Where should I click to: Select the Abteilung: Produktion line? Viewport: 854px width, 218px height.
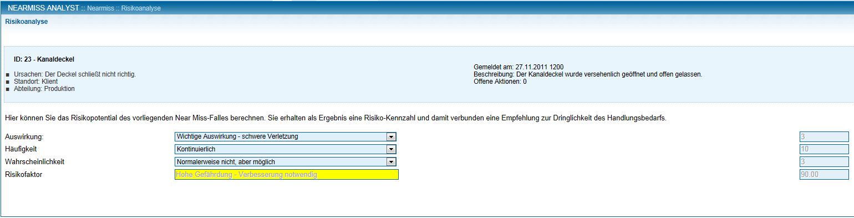coord(44,89)
